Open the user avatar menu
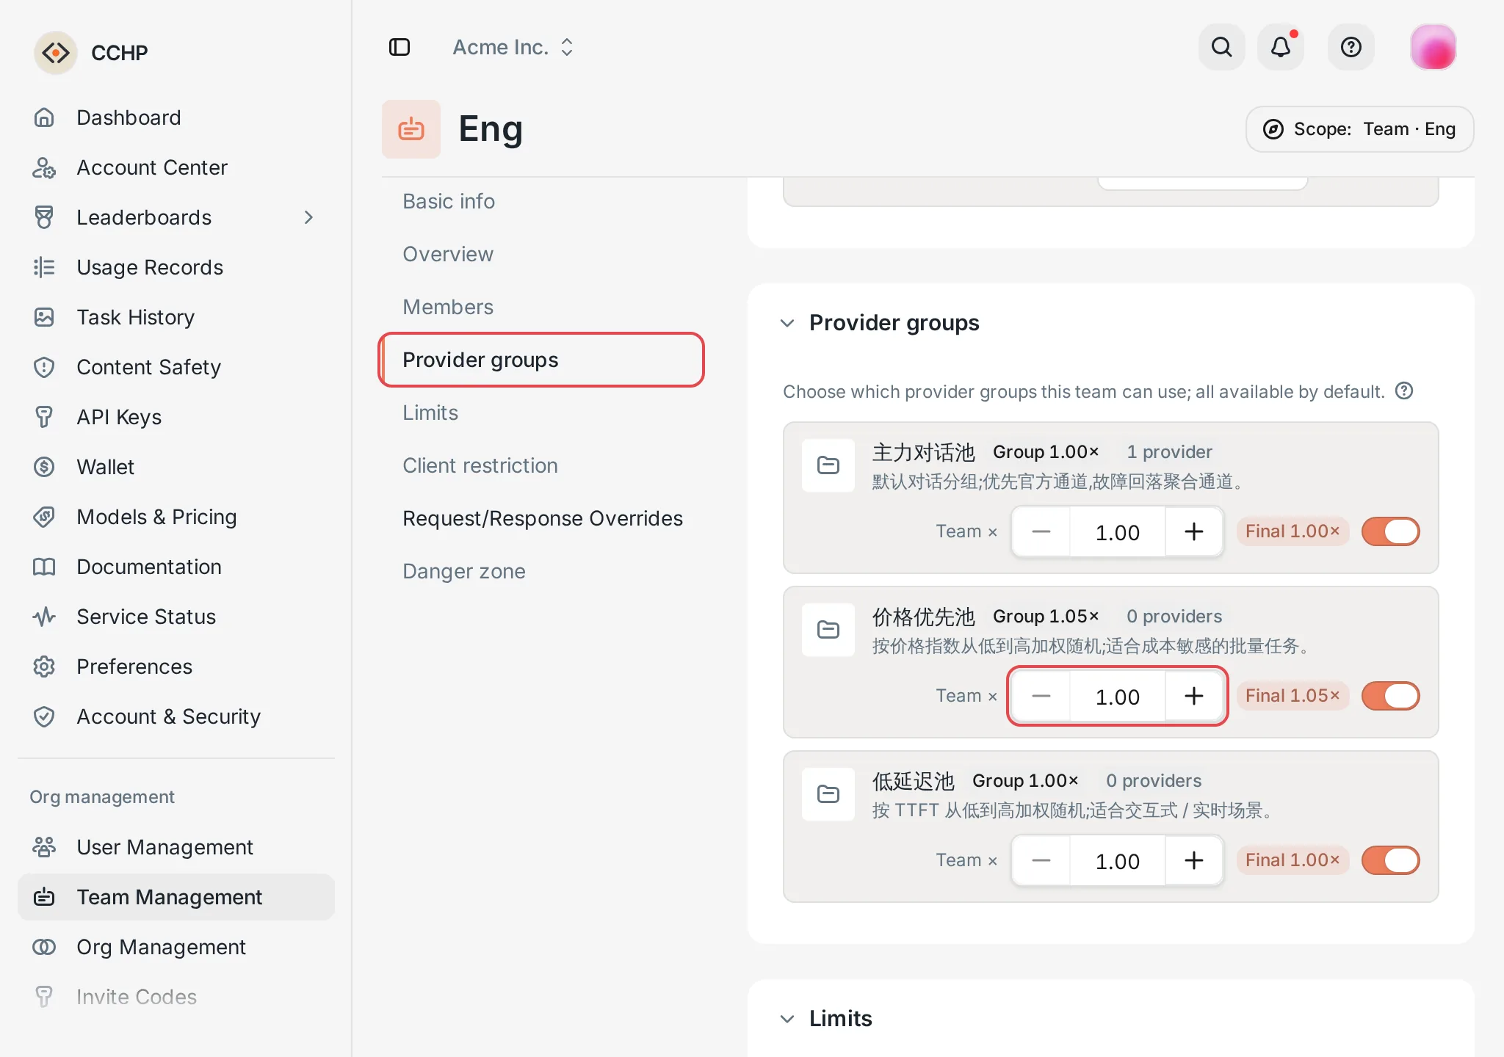 pyautogui.click(x=1433, y=47)
